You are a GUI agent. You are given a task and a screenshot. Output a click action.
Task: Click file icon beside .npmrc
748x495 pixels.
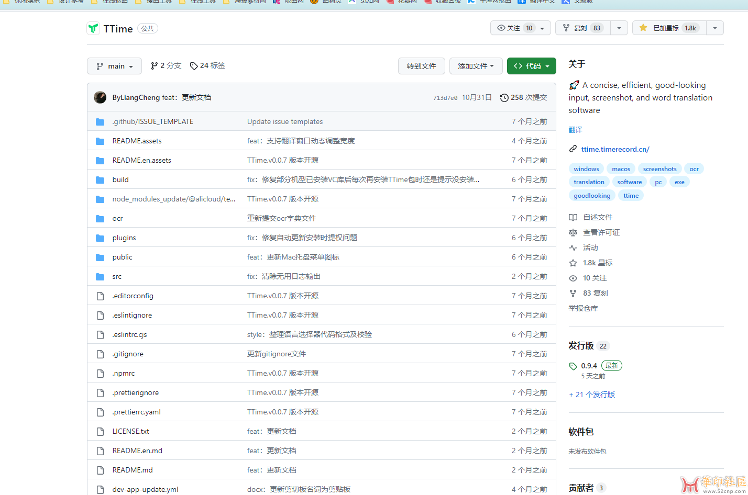pos(100,374)
